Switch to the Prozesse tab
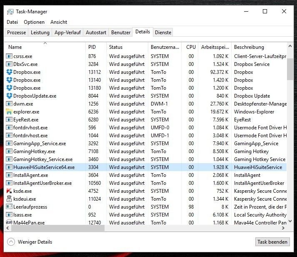 [x=17, y=33]
